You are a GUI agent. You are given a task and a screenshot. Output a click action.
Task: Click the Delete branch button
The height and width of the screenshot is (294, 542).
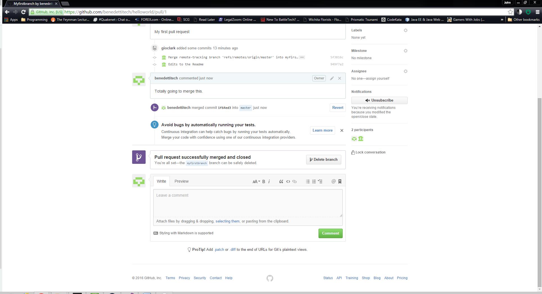324,160
